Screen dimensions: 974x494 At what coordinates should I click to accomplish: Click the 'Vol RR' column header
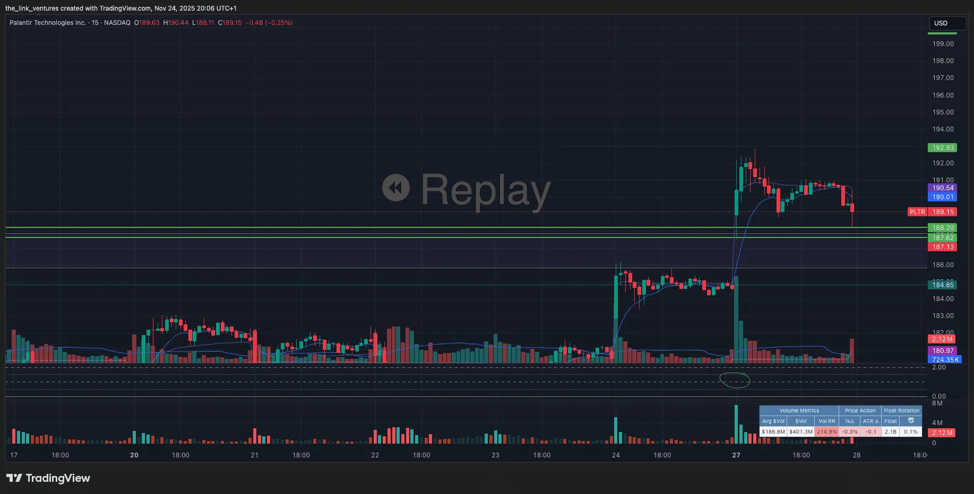click(826, 421)
